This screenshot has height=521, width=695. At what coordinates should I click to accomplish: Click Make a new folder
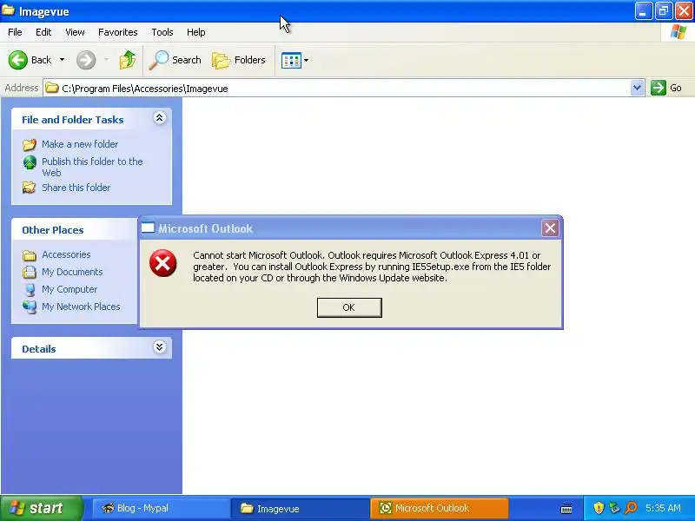pos(80,144)
